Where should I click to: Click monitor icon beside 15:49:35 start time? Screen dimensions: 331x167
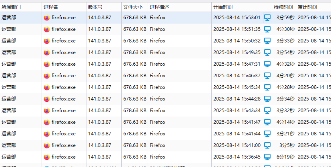[267, 52]
